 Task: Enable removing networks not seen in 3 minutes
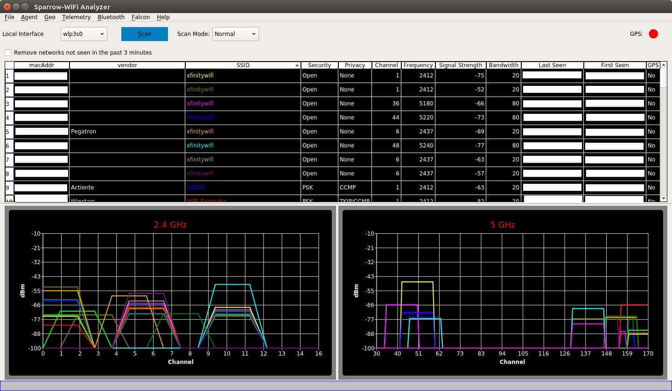click(x=7, y=53)
